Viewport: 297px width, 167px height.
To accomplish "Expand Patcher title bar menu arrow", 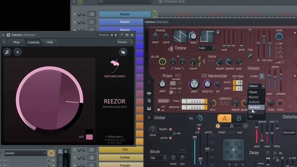I will pos(3,35).
